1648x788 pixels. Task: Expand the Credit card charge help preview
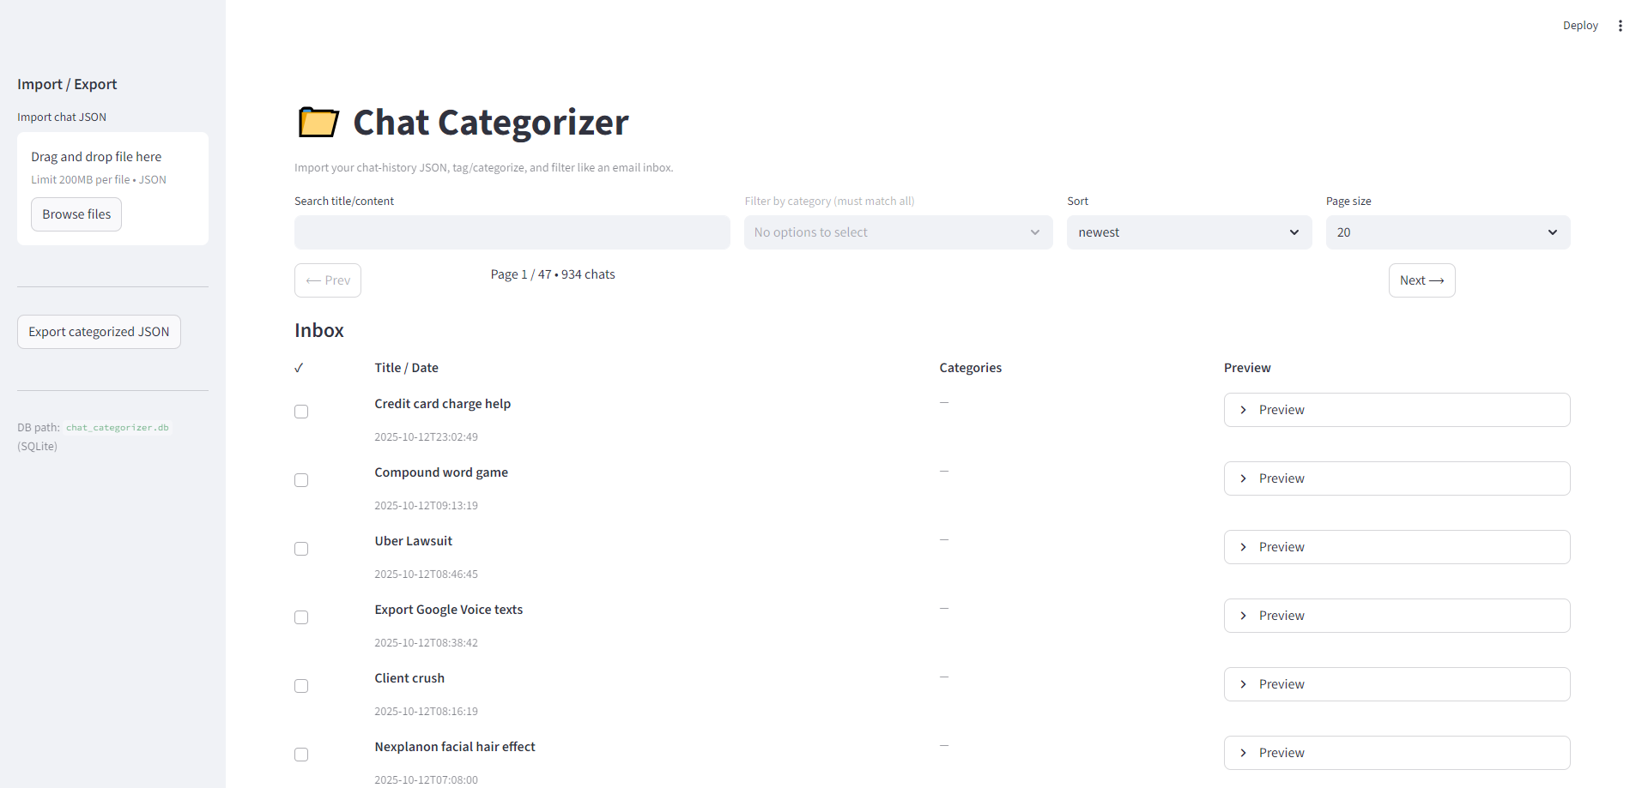click(x=1396, y=409)
